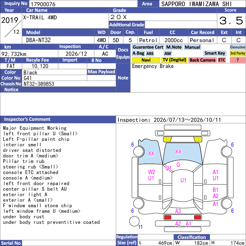Click the spare tire circle labeled 11
Viewport: 246px width, 246px height.
click(x=134, y=221)
